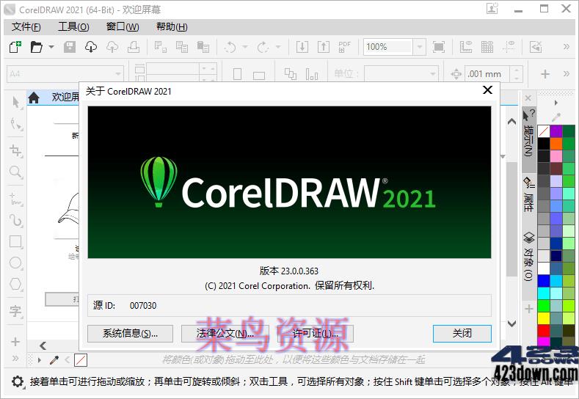This screenshot has height=399, width=579.
Task: Click the New document icon
Action: click(15, 47)
